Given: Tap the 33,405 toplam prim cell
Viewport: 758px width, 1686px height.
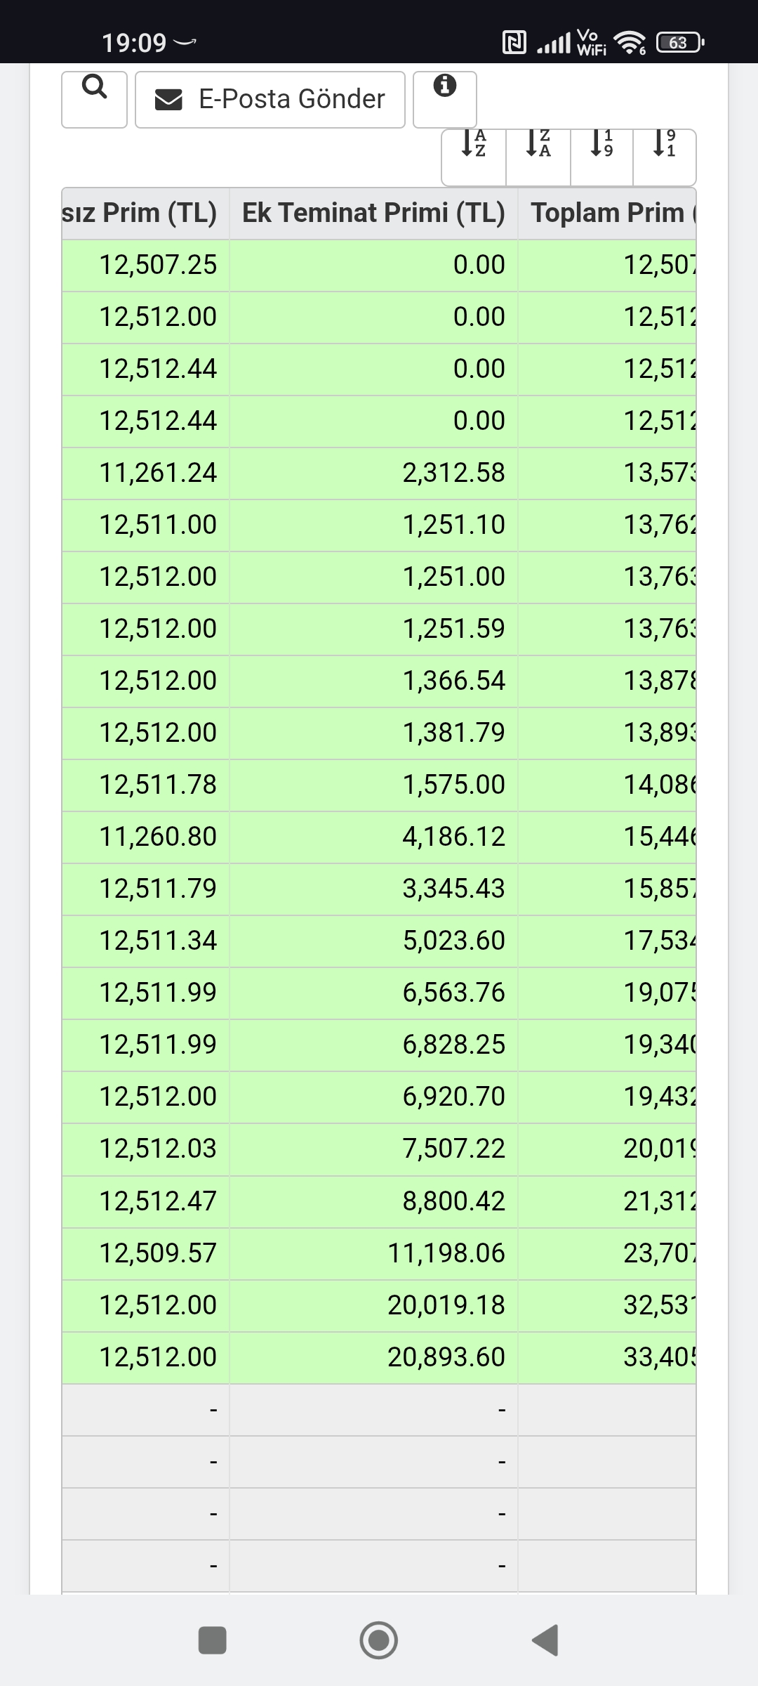Looking at the screenshot, I should point(607,1357).
